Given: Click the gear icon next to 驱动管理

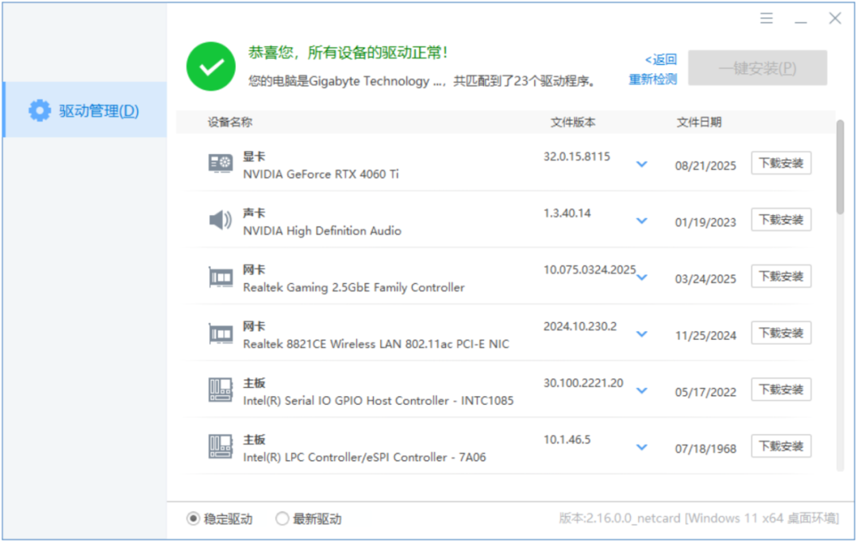Looking at the screenshot, I should [x=40, y=110].
